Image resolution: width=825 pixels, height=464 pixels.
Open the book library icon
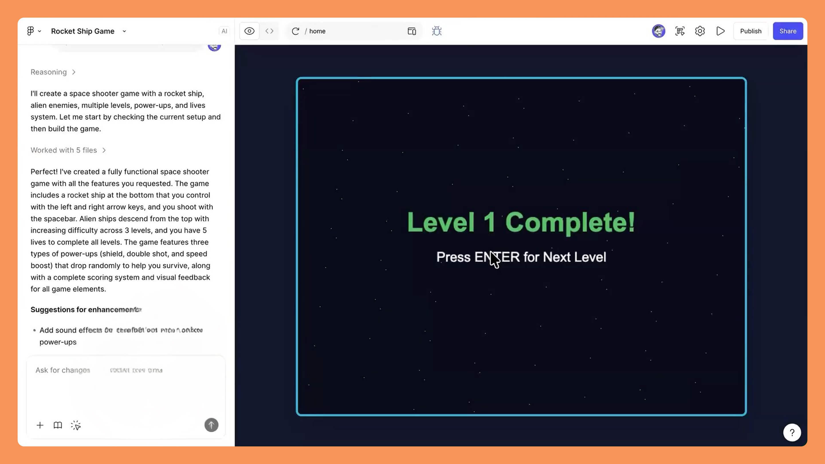click(x=58, y=425)
